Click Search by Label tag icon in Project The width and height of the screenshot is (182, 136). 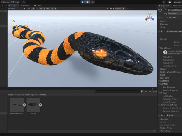coord(146,91)
